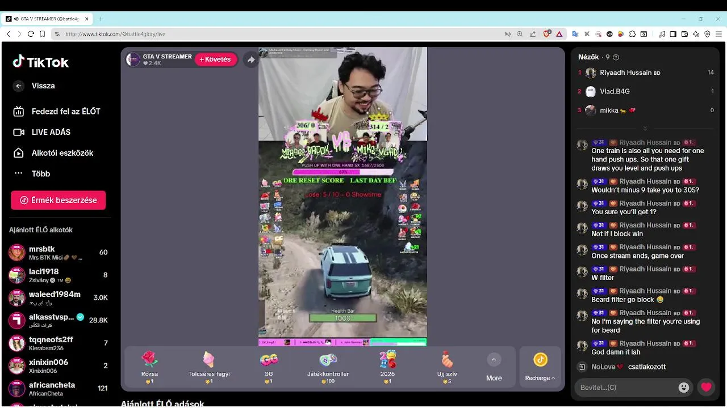Expand the viewers list chevron
The height and width of the screenshot is (408, 727).
coord(645,129)
